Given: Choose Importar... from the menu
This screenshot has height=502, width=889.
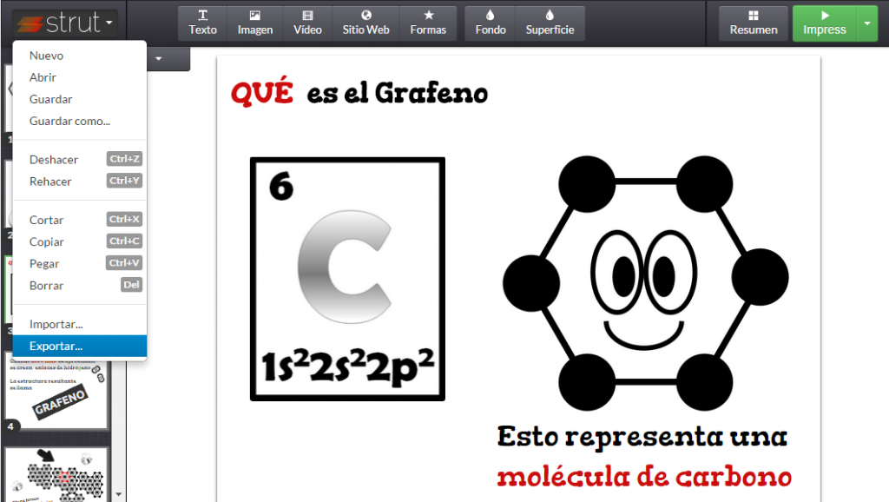Looking at the screenshot, I should pyautogui.click(x=56, y=324).
